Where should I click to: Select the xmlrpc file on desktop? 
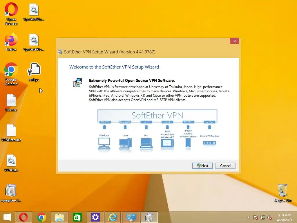point(34,72)
